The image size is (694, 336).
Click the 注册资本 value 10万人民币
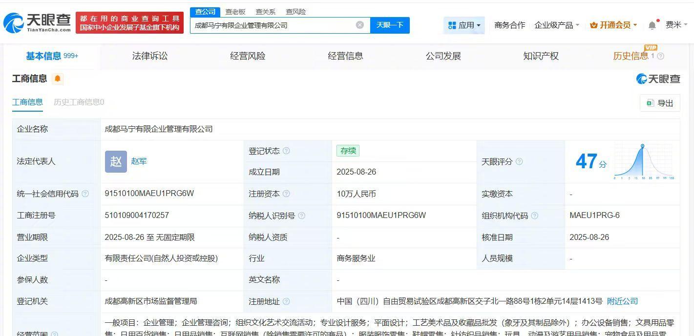pyautogui.click(x=357, y=194)
